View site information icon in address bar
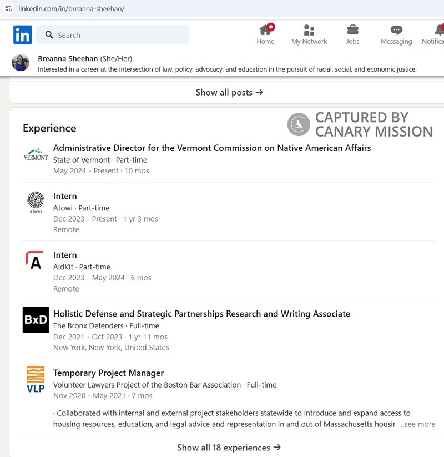The width and height of the screenshot is (444, 457). (8, 8)
